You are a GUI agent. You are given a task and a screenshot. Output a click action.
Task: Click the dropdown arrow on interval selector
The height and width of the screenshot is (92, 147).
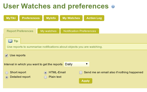click(x=87, y=64)
